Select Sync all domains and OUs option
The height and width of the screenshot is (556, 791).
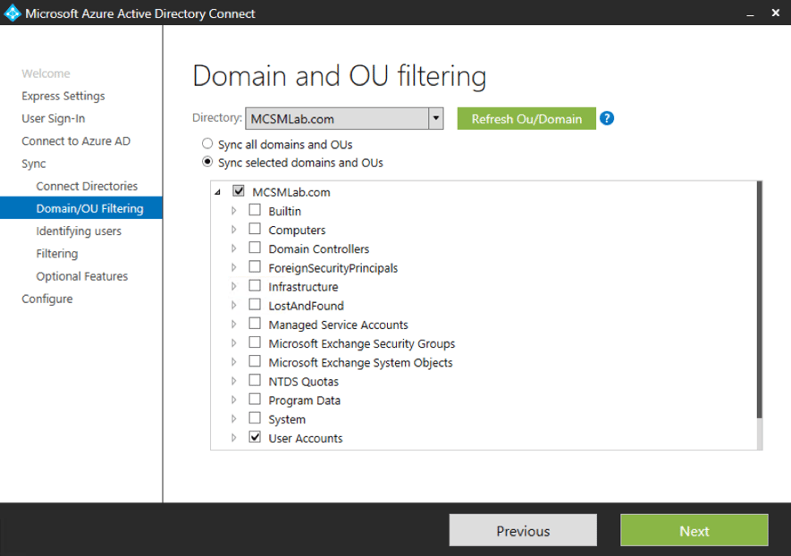coord(207,144)
